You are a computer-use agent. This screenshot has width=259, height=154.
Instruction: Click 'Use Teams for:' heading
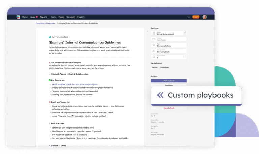58,80
